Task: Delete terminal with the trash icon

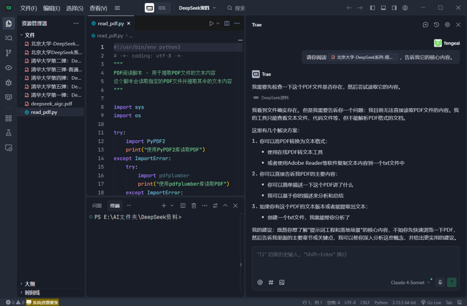Action: [x=194, y=206]
